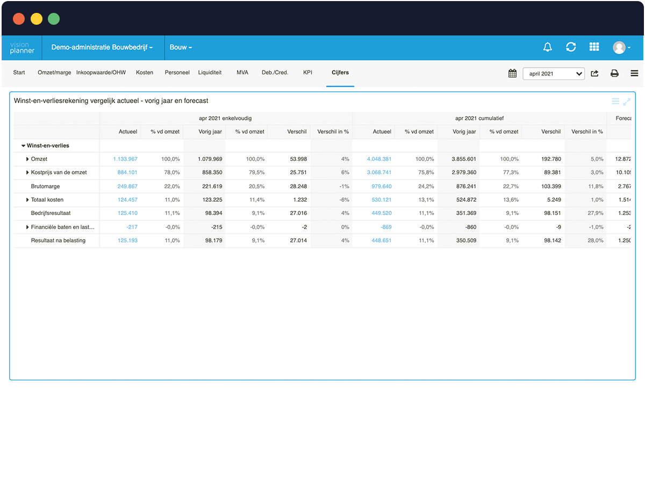Open the Inkoopwaarde/OHW tab
The height and width of the screenshot is (484, 645).
click(101, 72)
